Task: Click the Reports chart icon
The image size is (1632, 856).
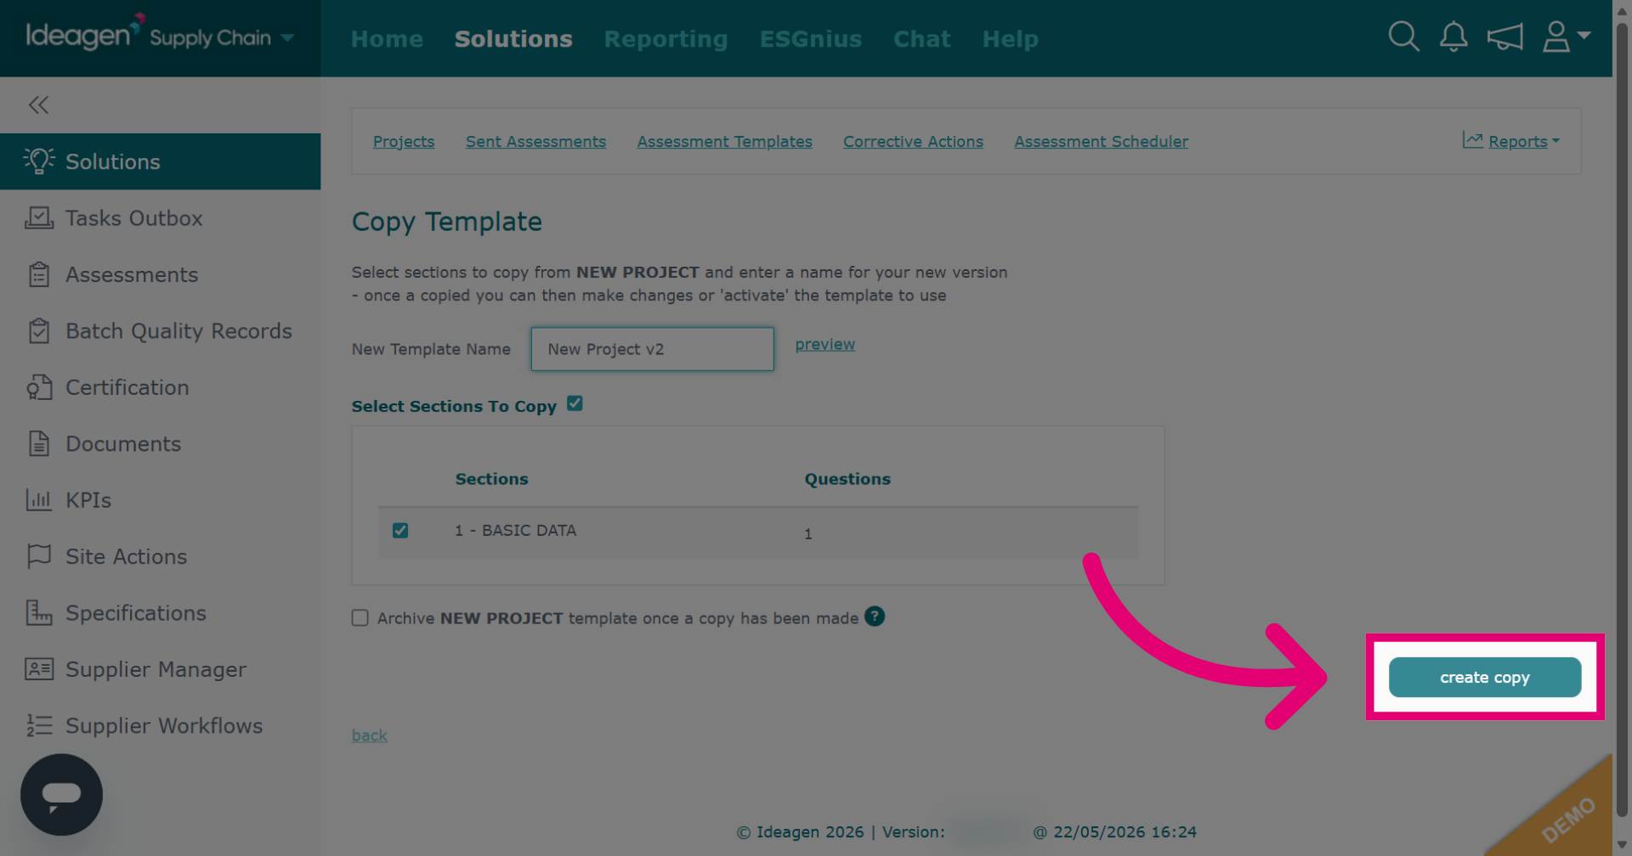Action: 1472,140
